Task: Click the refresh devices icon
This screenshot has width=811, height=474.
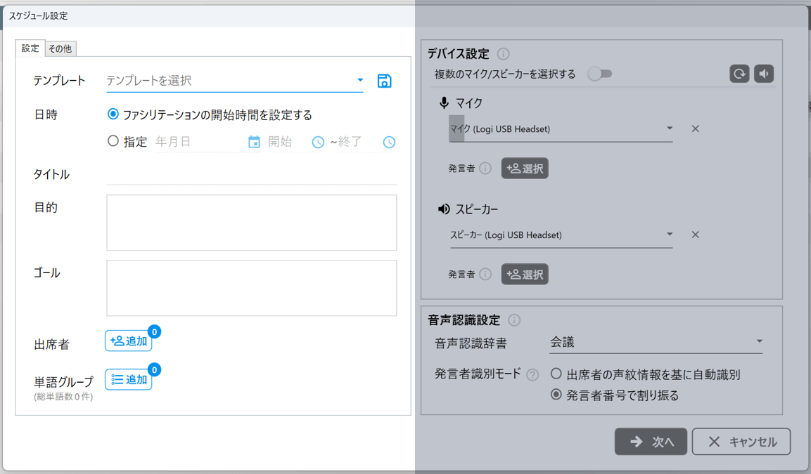Action: coord(739,74)
